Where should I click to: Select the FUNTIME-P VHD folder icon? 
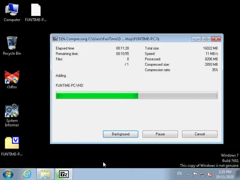coord(12,146)
